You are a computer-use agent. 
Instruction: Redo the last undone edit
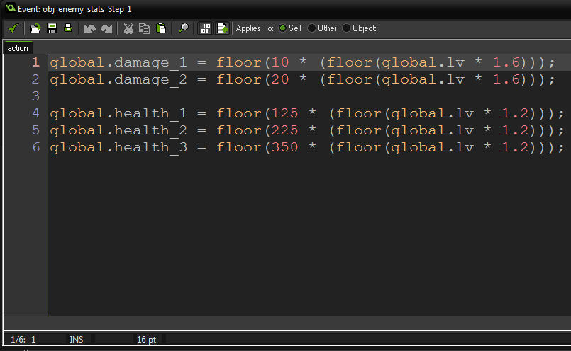pos(106,29)
